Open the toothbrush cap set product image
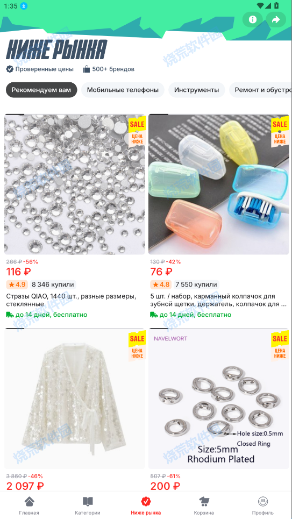The width and height of the screenshot is (292, 519). pos(219,184)
